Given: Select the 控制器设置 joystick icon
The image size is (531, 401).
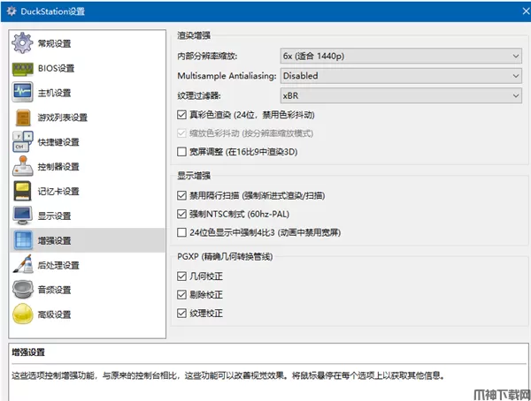Looking at the screenshot, I should point(24,167).
